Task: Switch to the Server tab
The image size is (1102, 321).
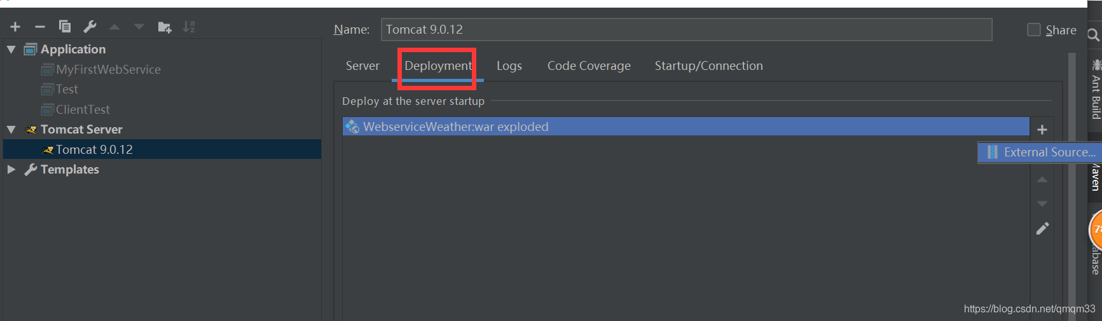Action: [x=362, y=65]
